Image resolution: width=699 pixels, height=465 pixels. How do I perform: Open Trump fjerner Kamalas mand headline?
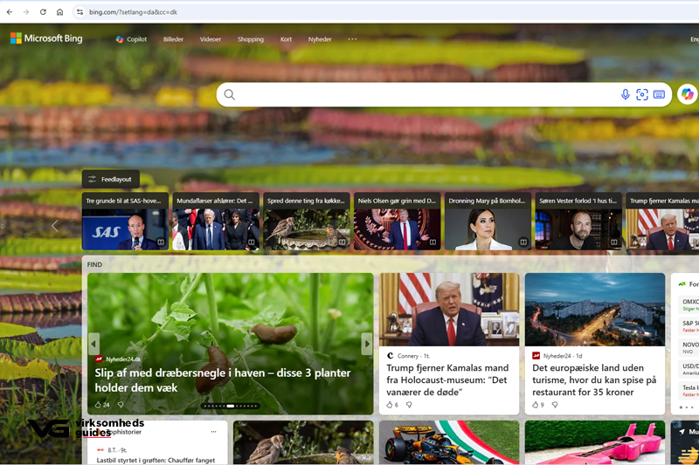(447, 380)
